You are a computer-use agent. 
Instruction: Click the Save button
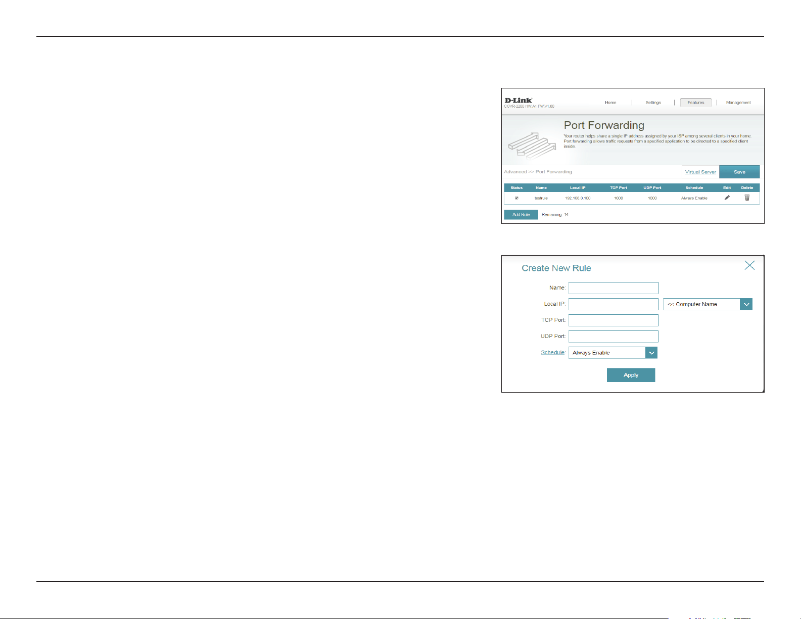point(739,172)
